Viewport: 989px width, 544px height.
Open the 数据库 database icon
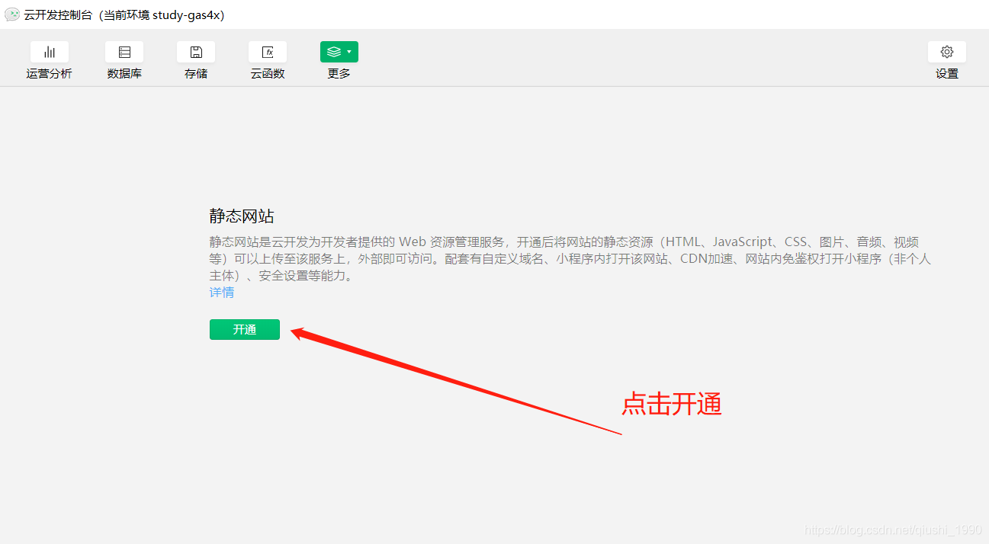point(124,52)
